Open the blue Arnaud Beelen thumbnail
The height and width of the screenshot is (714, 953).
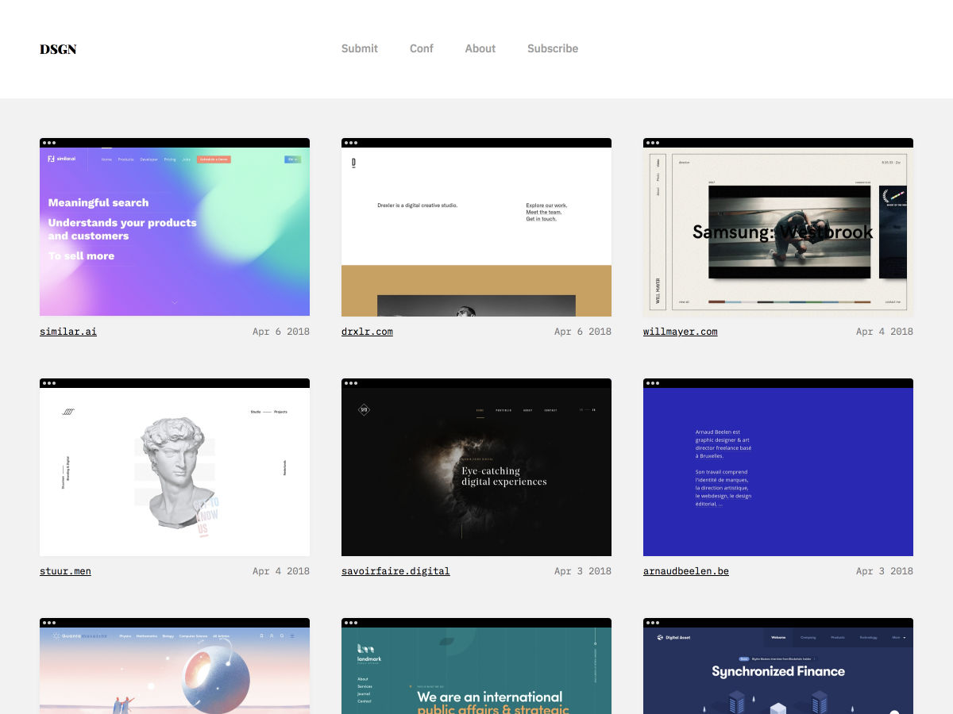coord(778,467)
